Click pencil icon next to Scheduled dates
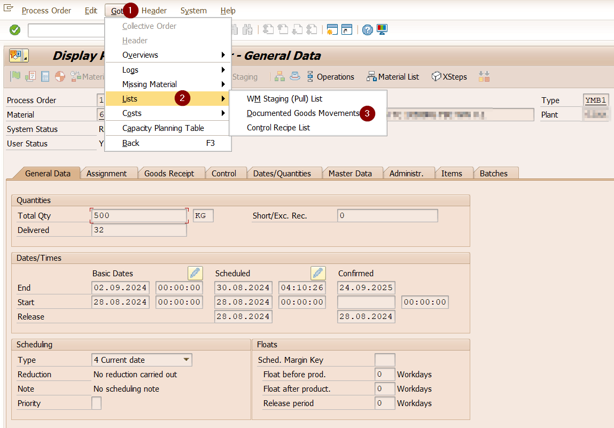Screen dimensions: 614x428 (x=318, y=273)
